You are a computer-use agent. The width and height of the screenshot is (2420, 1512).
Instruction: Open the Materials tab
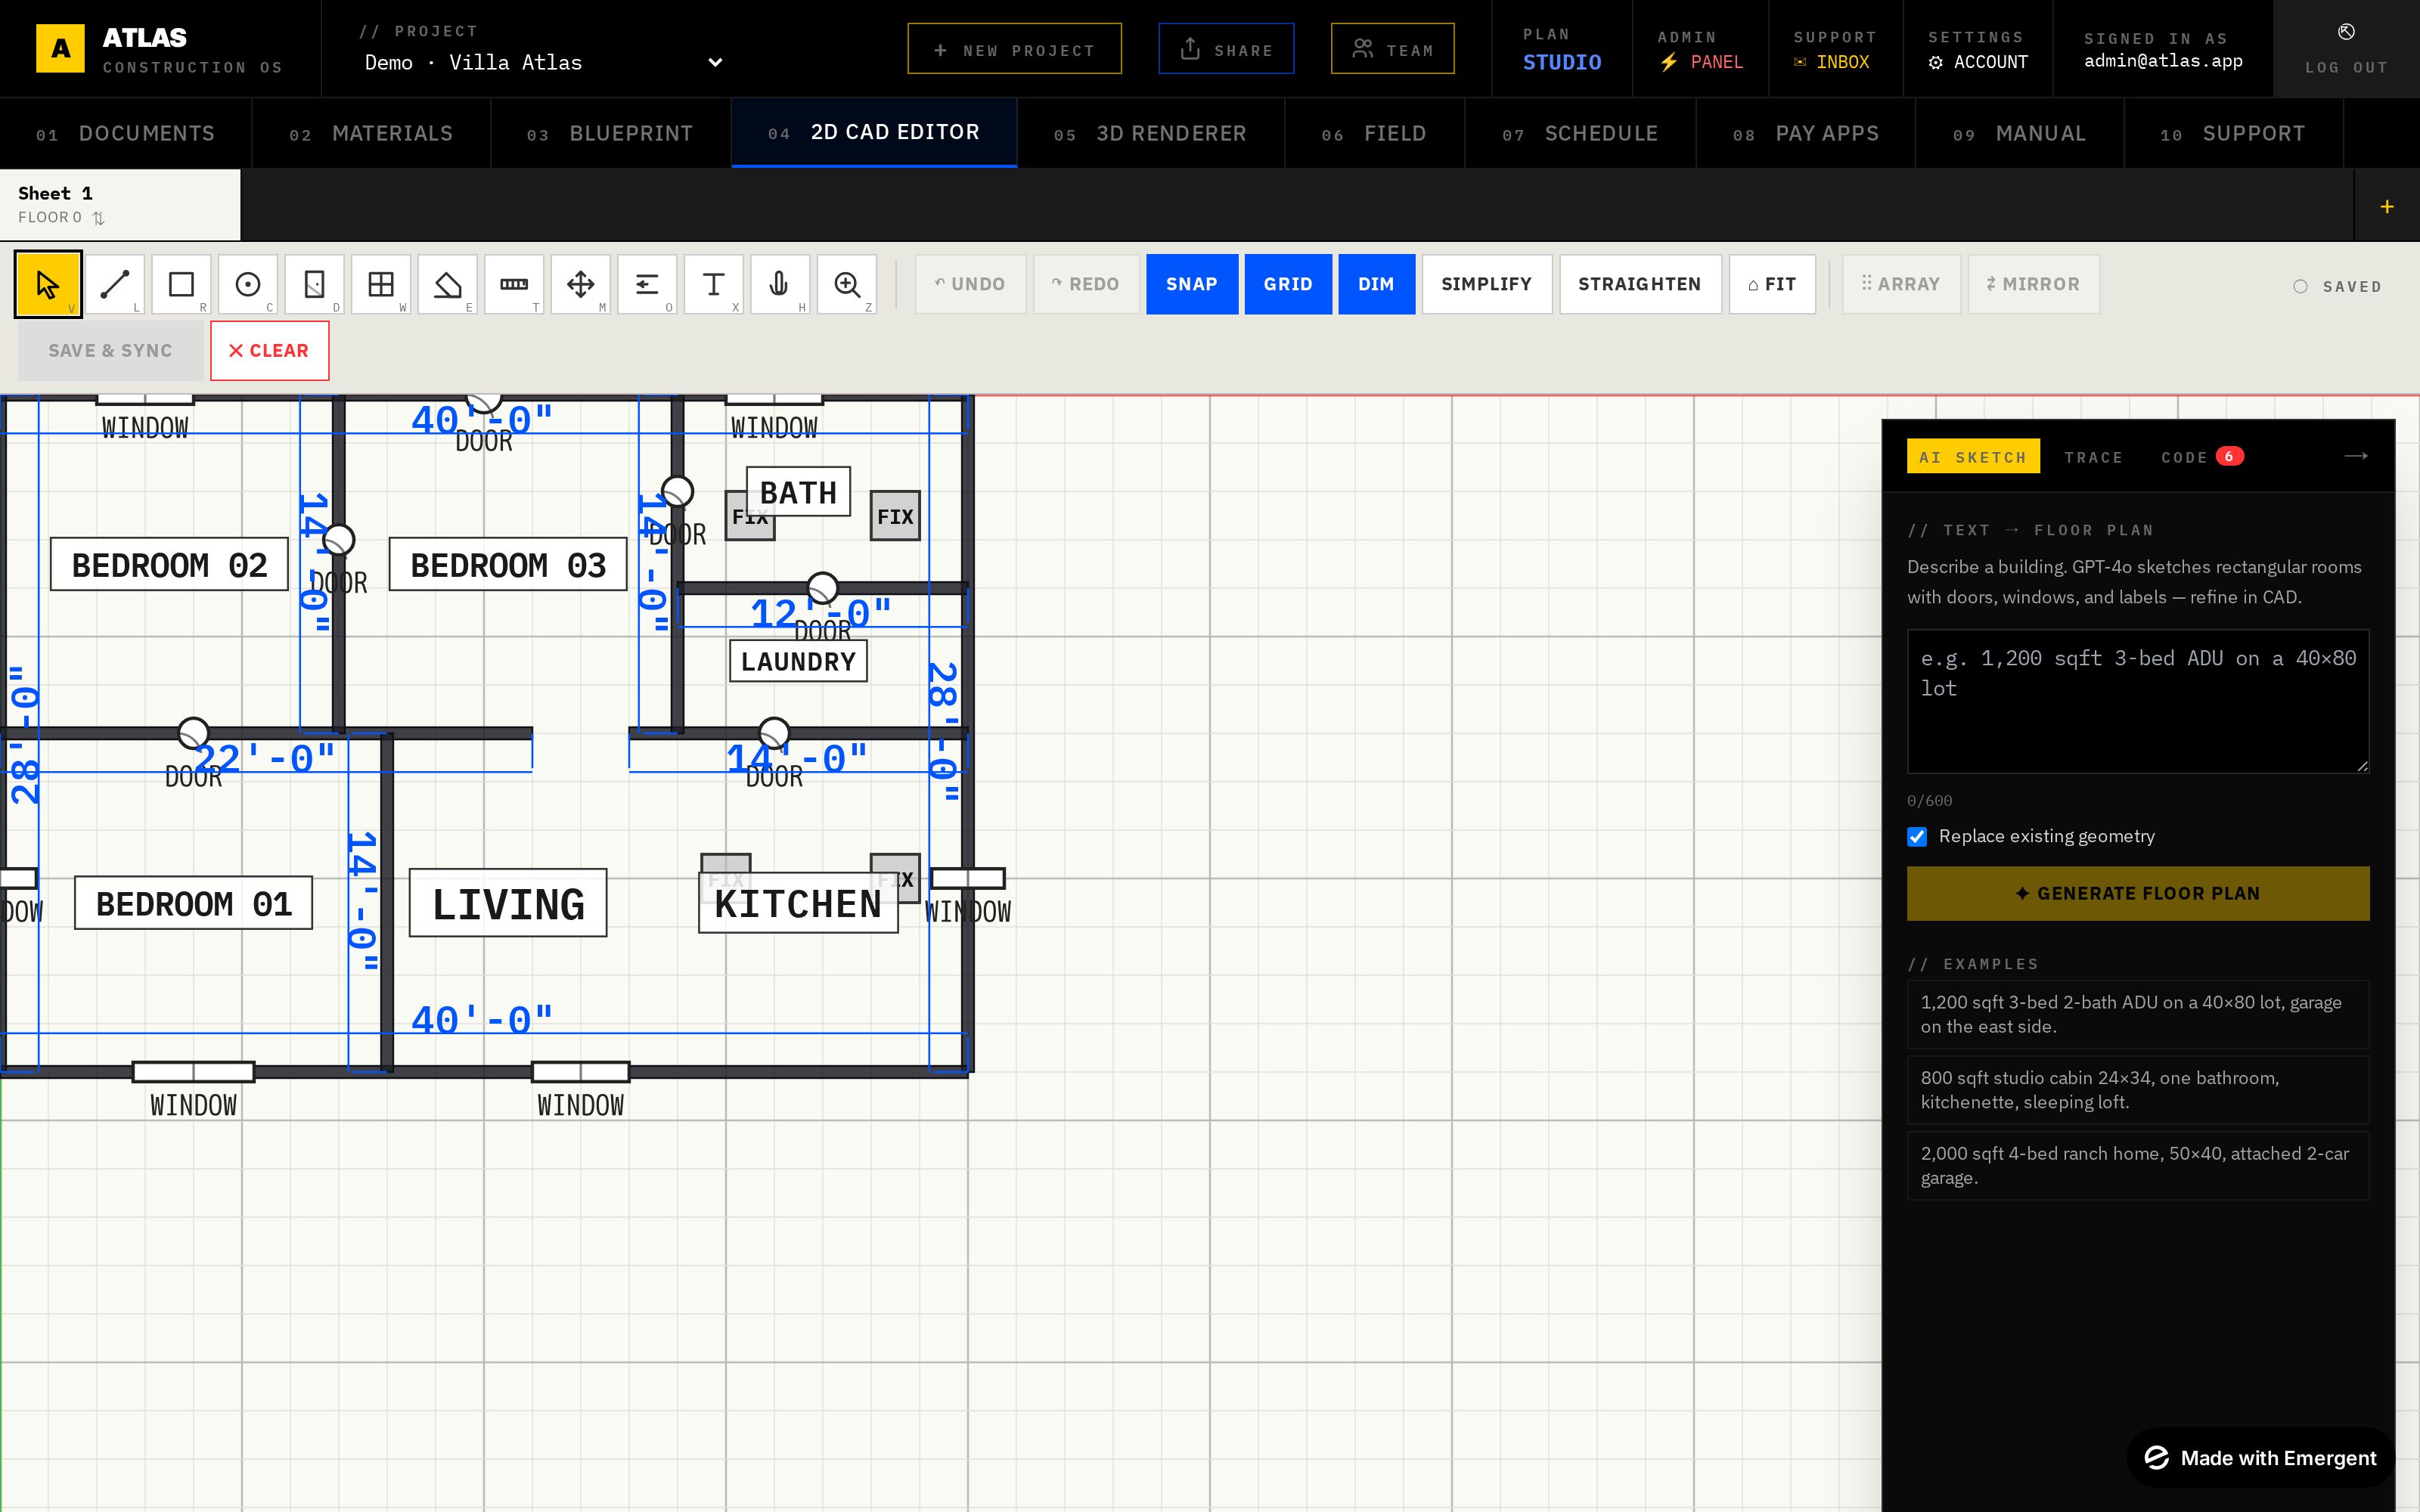[x=371, y=133]
